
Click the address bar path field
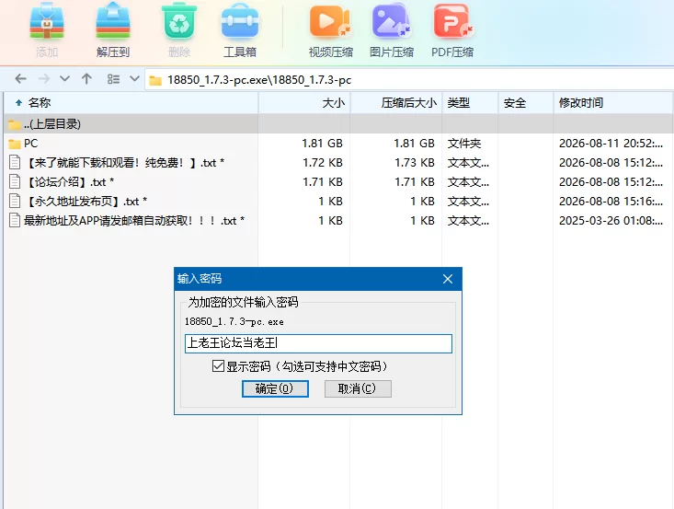409,79
